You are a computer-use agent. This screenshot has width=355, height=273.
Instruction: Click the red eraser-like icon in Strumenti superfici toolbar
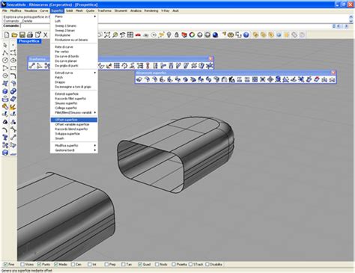tap(317, 79)
